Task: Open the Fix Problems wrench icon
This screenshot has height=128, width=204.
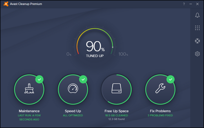Action: click(x=160, y=89)
